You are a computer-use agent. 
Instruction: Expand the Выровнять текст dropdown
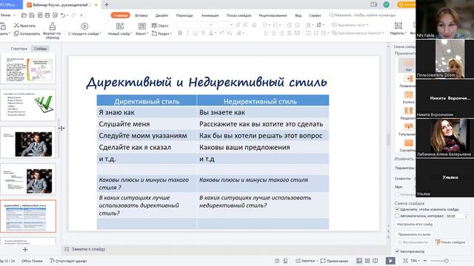click(x=367, y=25)
